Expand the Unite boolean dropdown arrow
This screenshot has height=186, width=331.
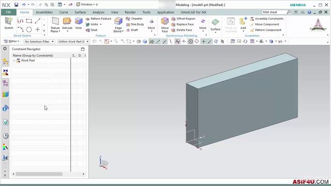100,24
